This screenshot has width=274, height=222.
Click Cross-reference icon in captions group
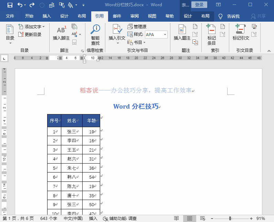(x=195, y=42)
